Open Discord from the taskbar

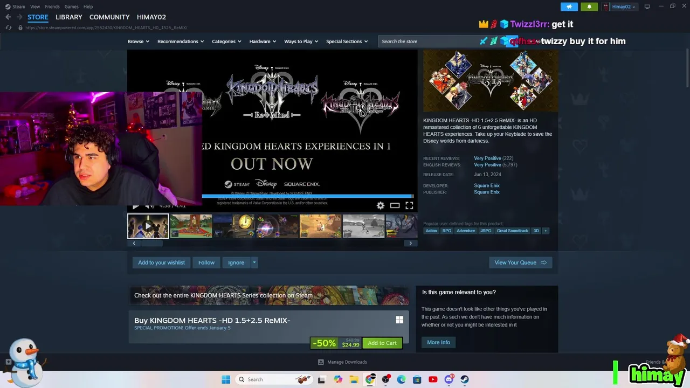(449, 379)
